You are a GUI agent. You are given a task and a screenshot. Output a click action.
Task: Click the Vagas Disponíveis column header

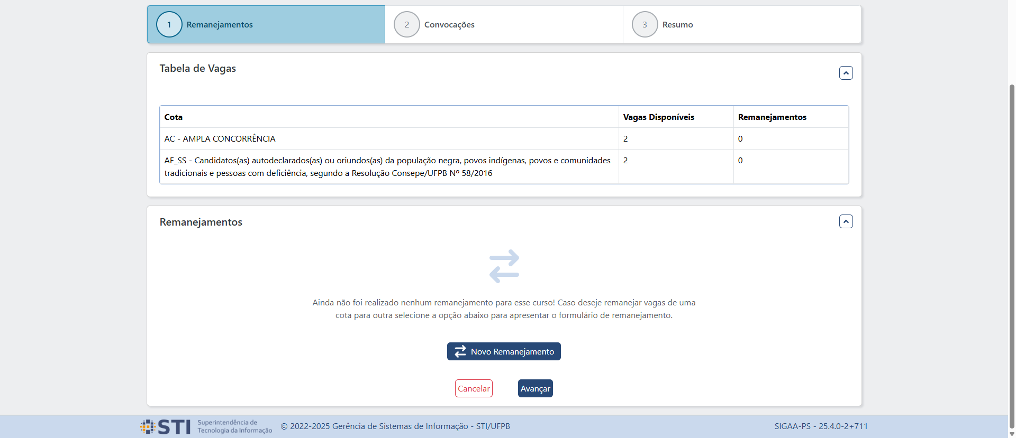point(658,117)
